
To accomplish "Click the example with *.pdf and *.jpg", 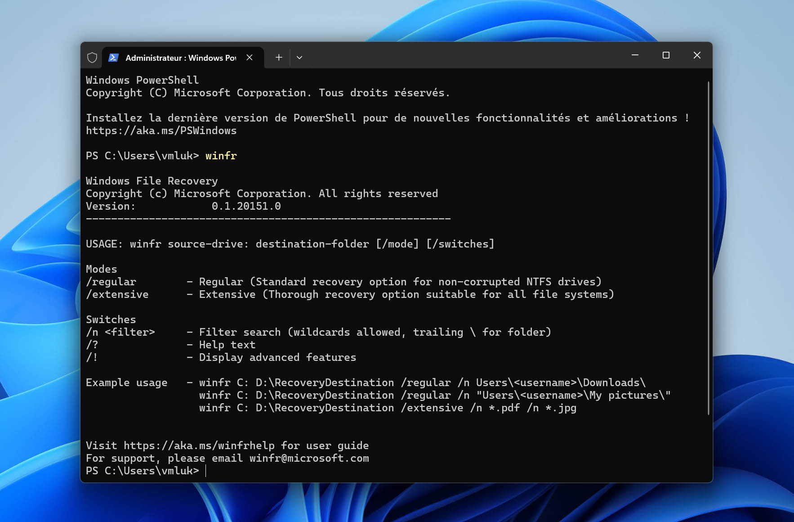I will [388, 408].
